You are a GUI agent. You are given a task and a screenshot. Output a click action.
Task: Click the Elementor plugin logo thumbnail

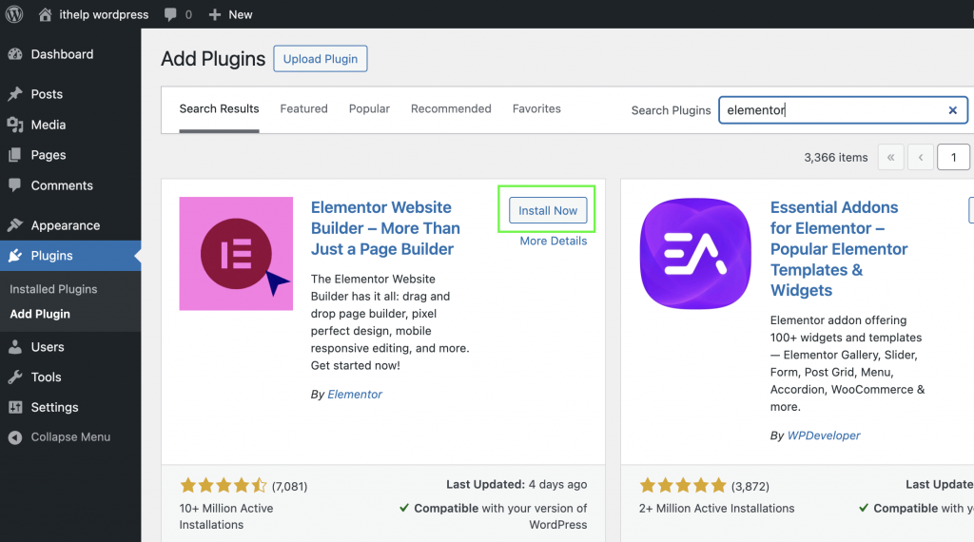[x=236, y=253]
